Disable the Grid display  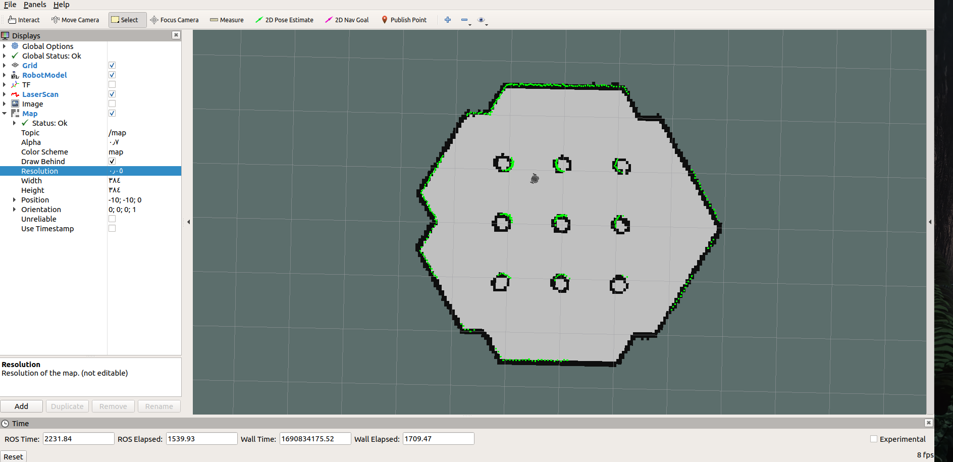coord(112,65)
